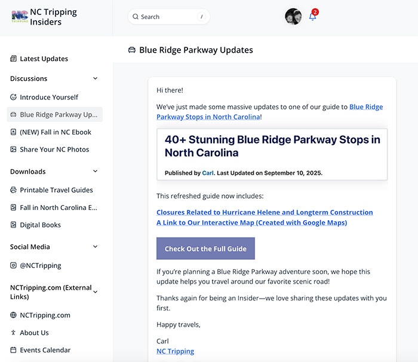
Task: Open Share Your NC Photos
Action: pyautogui.click(x=54, y=150)
